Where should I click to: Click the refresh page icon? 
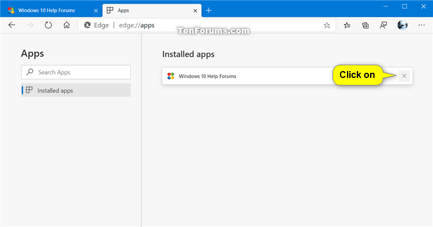[48, 25]
